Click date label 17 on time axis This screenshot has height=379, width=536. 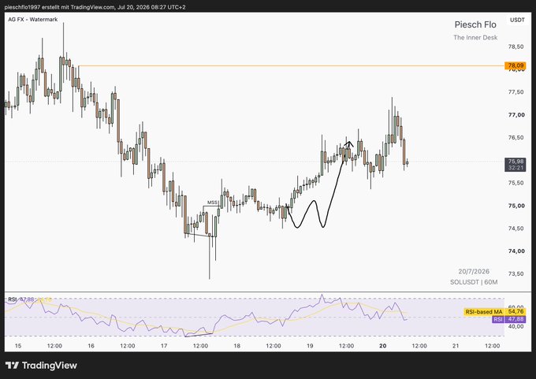164,346
